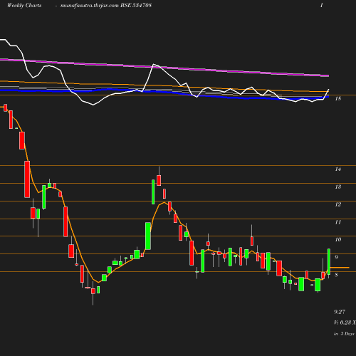Click the red candle with highest wick near 14
This screenshot has width=356, height=356.
tap(159, 180)
